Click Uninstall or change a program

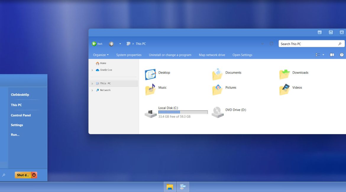[x=170, y=55]
